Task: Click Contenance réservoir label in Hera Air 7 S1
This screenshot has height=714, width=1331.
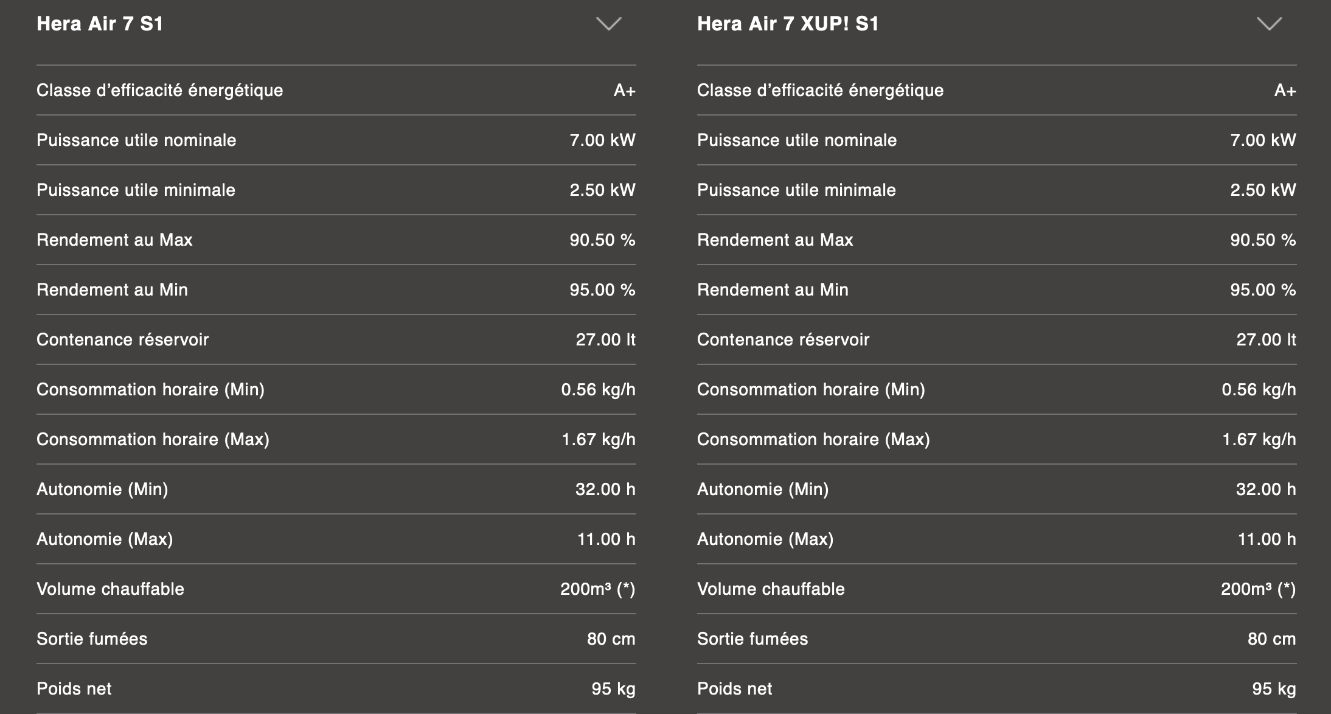Action: click(x=122, y=340)
